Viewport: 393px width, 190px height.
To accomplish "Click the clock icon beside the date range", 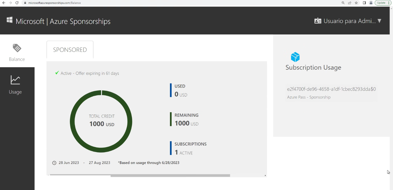I will tap(54, 163).
